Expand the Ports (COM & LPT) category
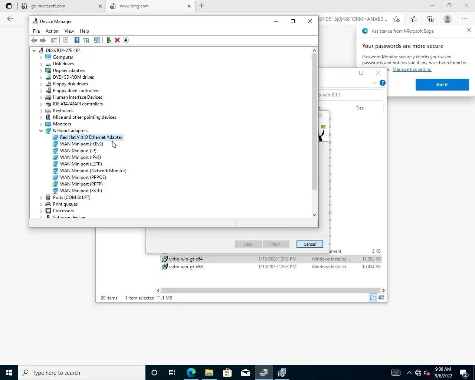This screenshot has width=475, height=380. [x=41, y=197]
